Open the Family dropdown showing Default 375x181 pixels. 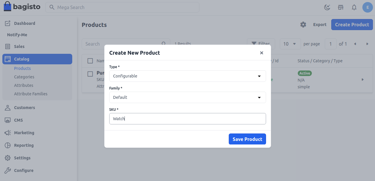point(187,97)
